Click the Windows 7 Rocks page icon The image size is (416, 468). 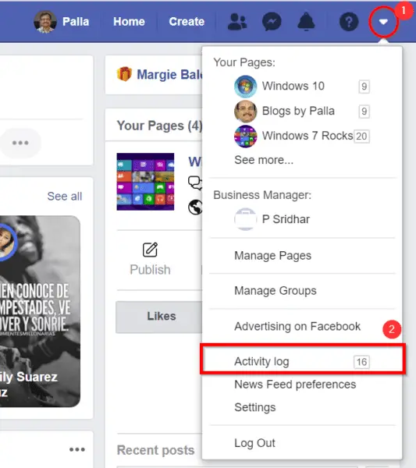click(x=245, y=136)
